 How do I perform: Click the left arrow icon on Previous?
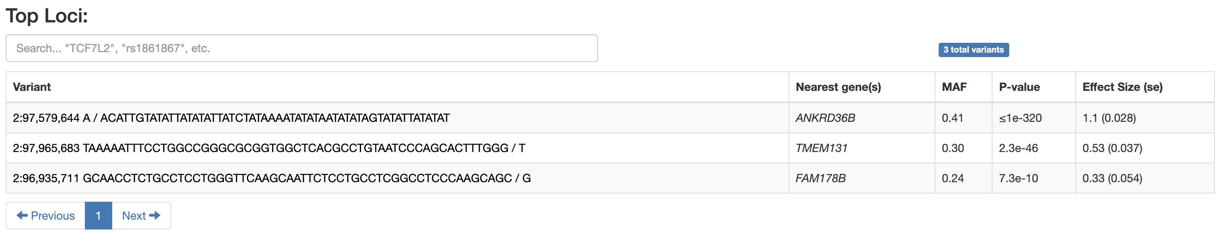coord(22,216)
